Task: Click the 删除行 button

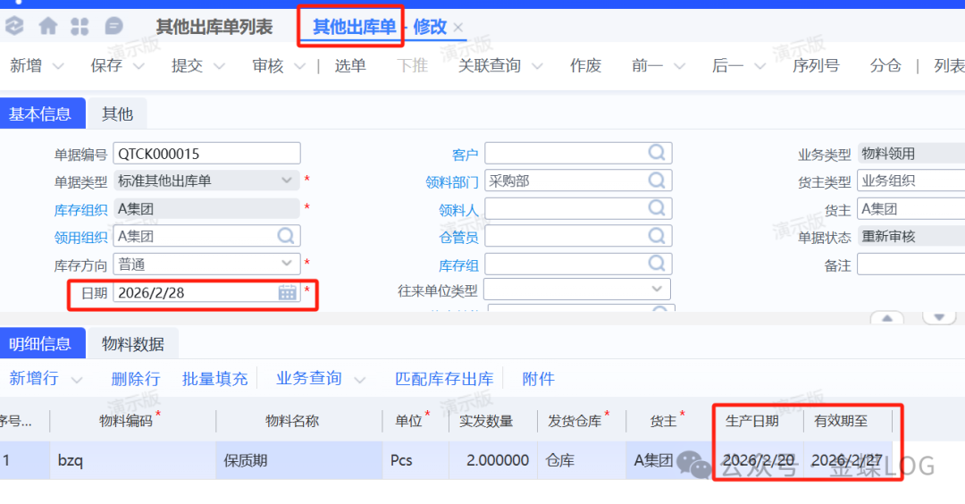Action: click(x=135, y=379)
